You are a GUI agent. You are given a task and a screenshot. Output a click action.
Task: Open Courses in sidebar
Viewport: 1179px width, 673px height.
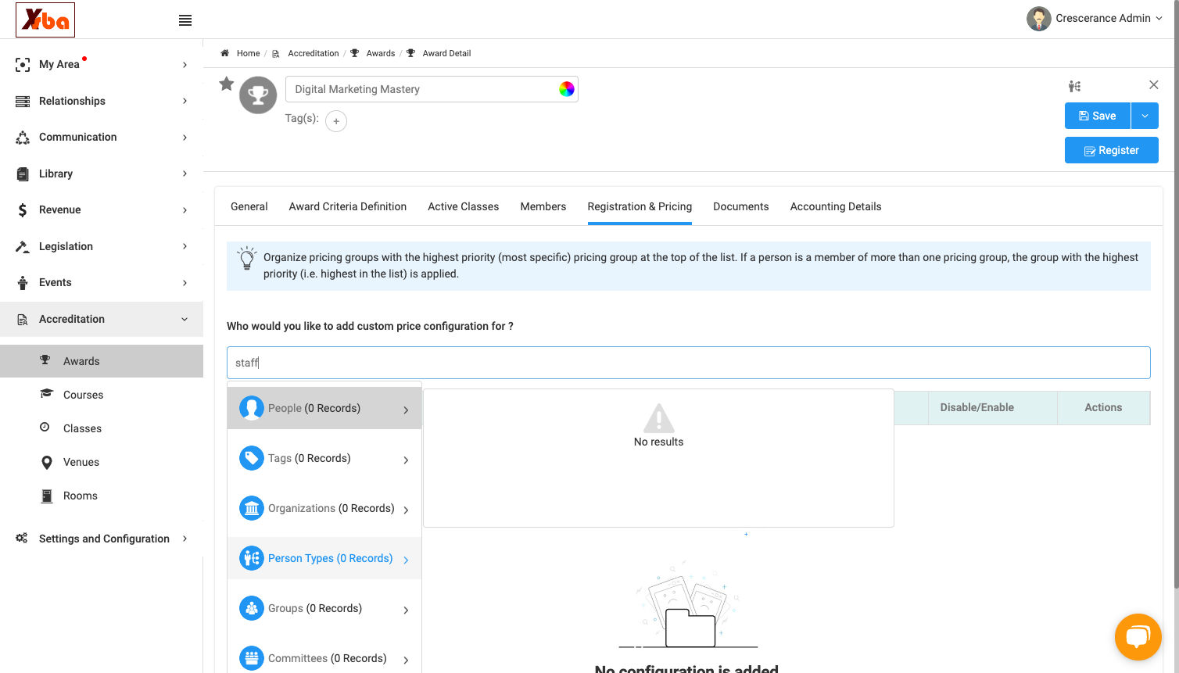tap(102, 395)
